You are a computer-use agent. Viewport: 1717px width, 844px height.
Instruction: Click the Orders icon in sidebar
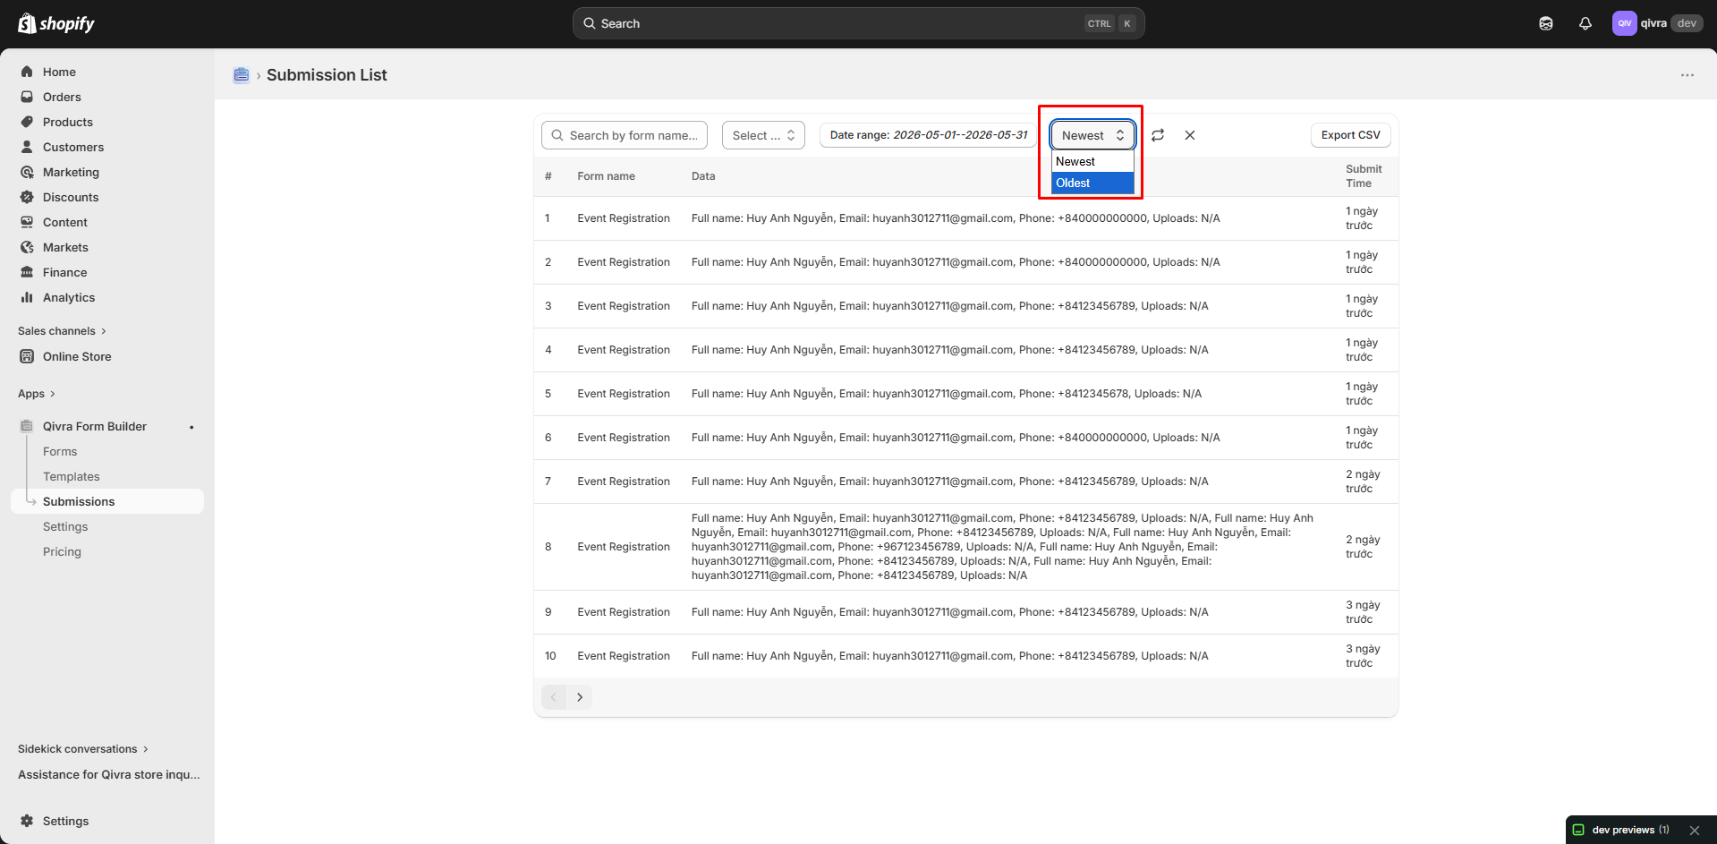(27, 97)
